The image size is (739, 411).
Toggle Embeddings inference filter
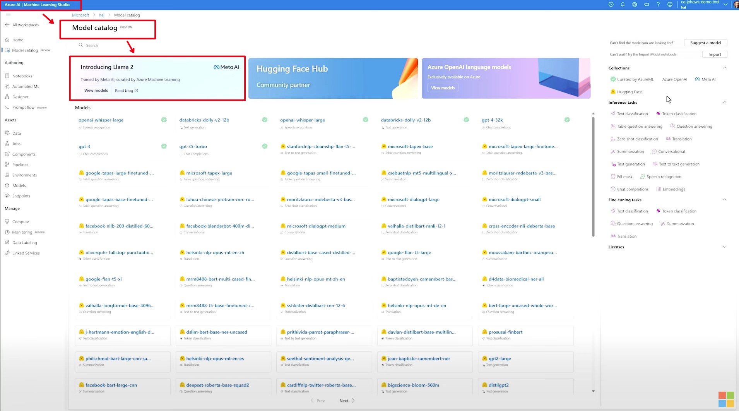coord(671,189)
